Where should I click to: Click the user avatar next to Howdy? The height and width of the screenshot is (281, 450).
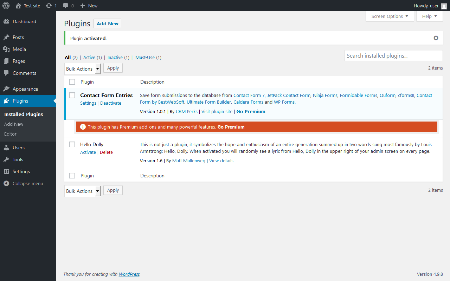444,6
